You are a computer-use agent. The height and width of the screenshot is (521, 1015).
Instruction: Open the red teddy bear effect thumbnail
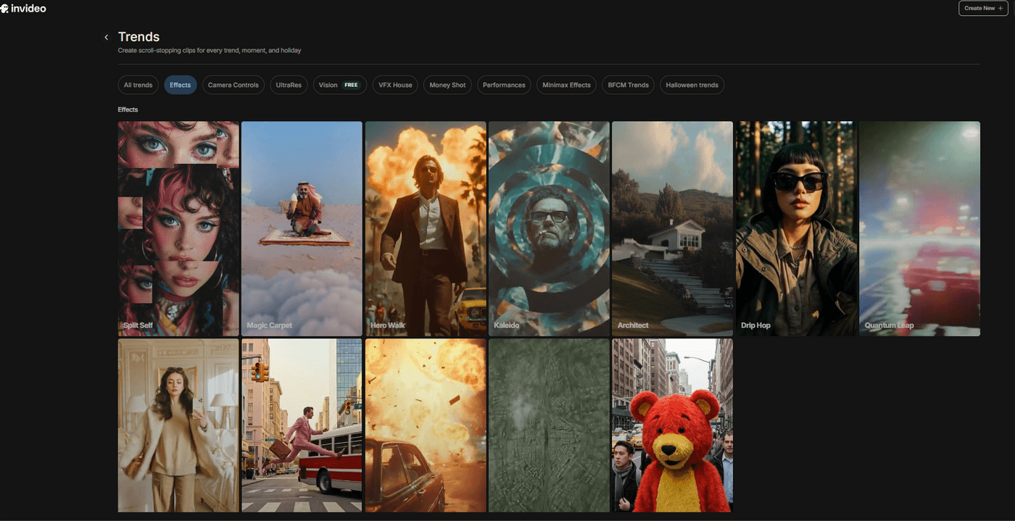[672, 425]
